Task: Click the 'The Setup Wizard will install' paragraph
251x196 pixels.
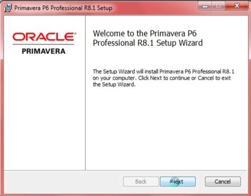Action: (163, 78)
